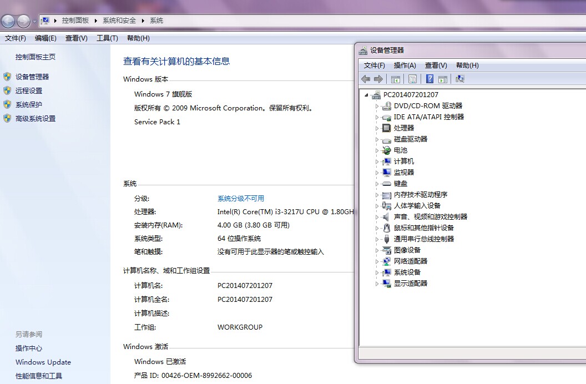Click shield icon beside 远程设置 link
Image resolution: width=586 pixels, height=384 pixels.
[x=7, y=91]
